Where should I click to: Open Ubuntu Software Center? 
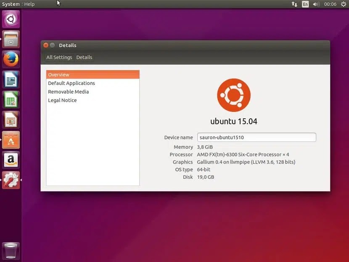(x=11, y=140)
